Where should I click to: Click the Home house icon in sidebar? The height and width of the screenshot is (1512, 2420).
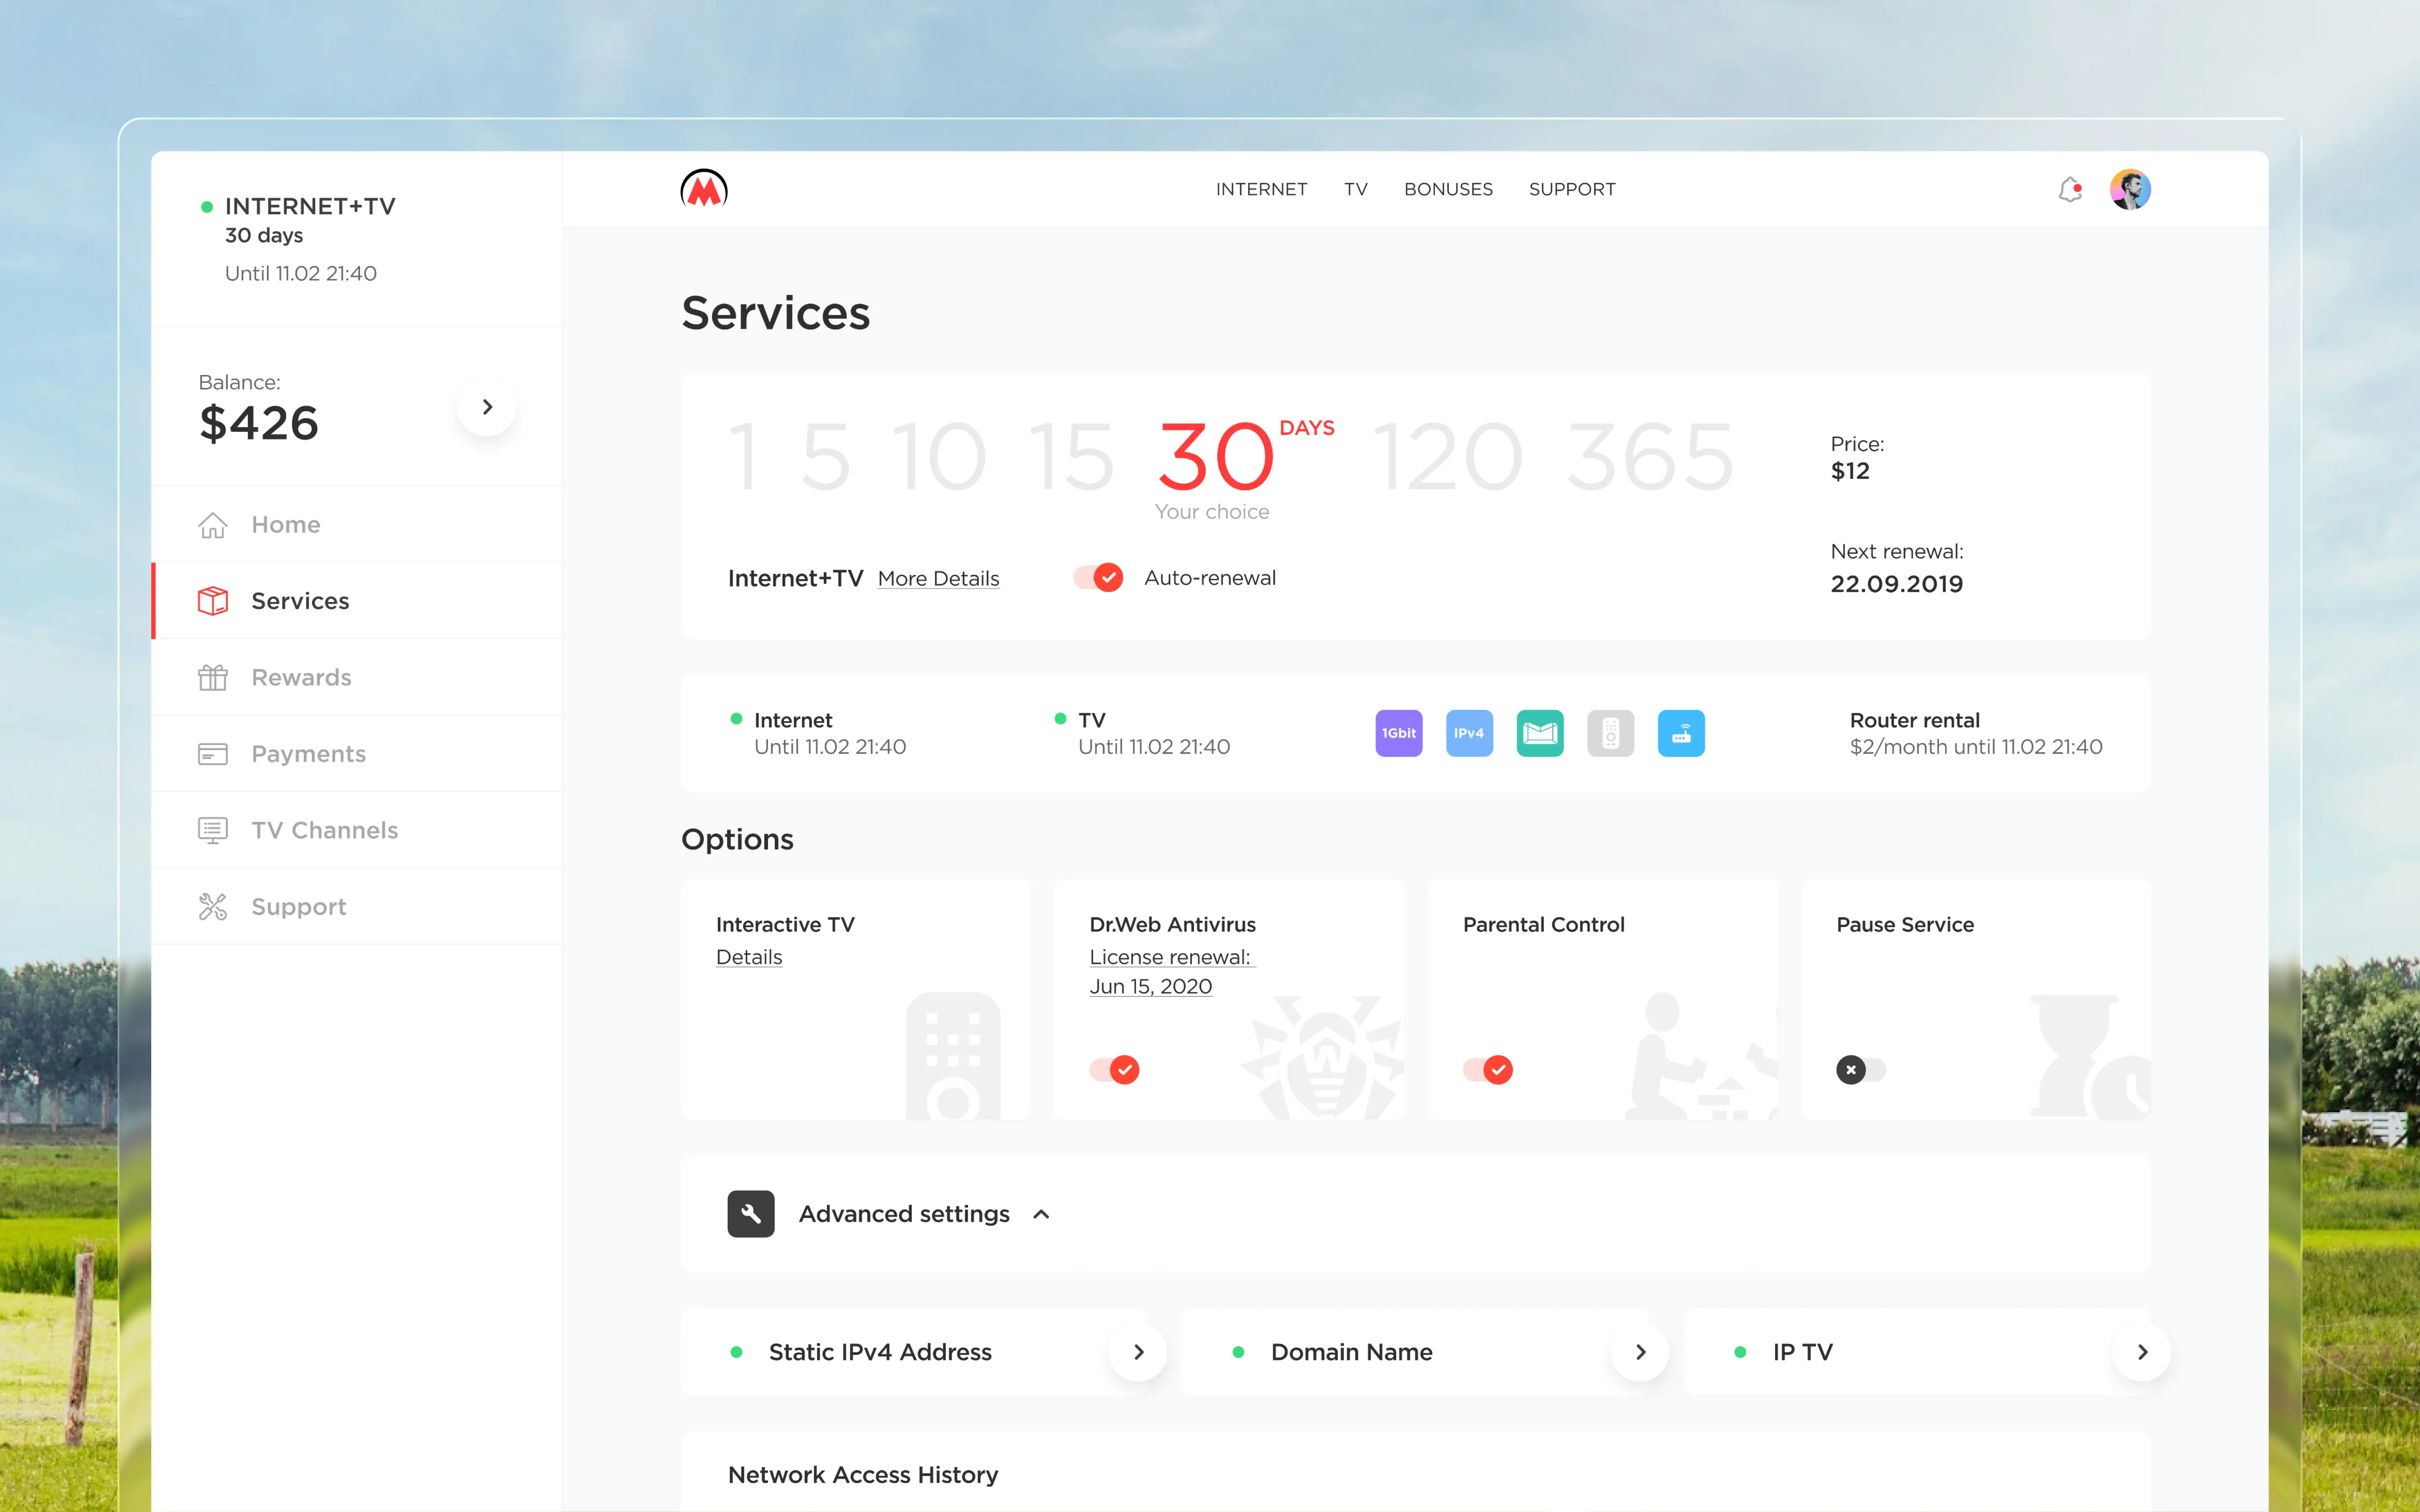coord(213,525)
